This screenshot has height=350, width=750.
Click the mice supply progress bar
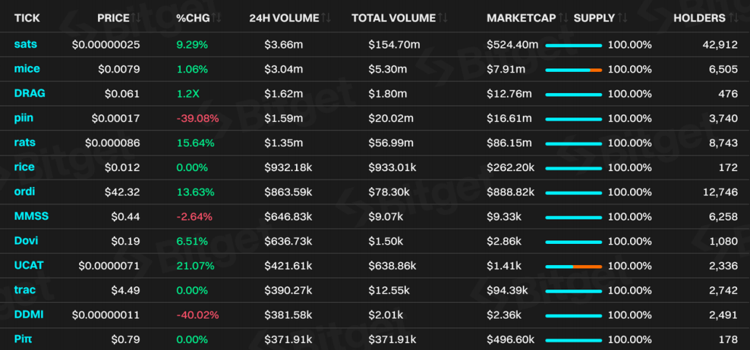[x=573, y=70]
